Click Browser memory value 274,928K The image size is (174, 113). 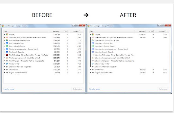(57, 34)
